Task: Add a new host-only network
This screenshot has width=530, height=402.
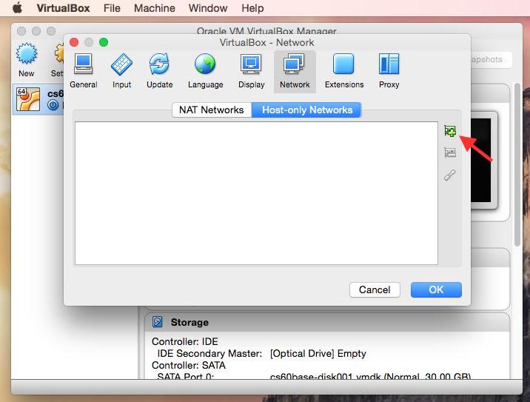Action: point(450,131)
